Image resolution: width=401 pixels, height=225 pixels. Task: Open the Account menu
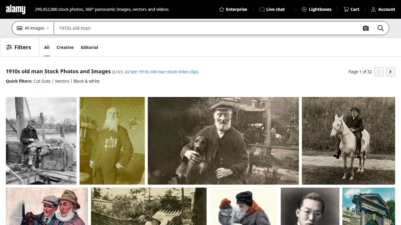click(x=383, y=9)
